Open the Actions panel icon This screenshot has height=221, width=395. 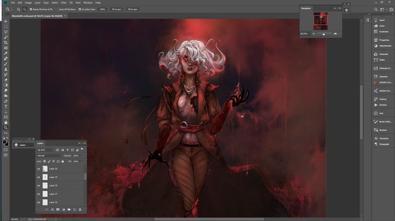(376, 105)
